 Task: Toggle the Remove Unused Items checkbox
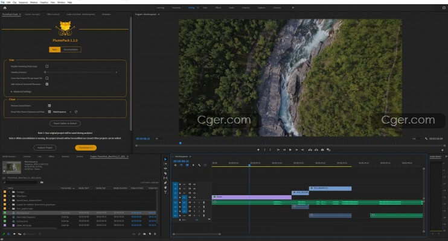[x=49, y=105]
